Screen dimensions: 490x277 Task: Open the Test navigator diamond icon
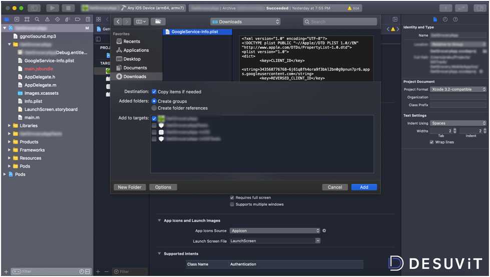[58, 19]
